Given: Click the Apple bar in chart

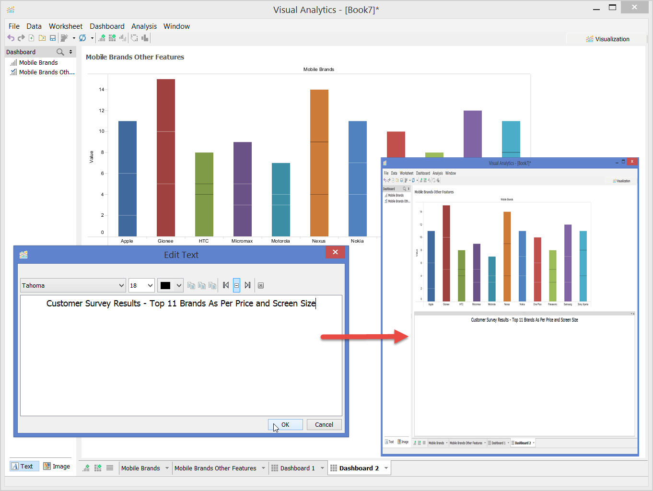Looking at the screenshot, I should 128,178.
